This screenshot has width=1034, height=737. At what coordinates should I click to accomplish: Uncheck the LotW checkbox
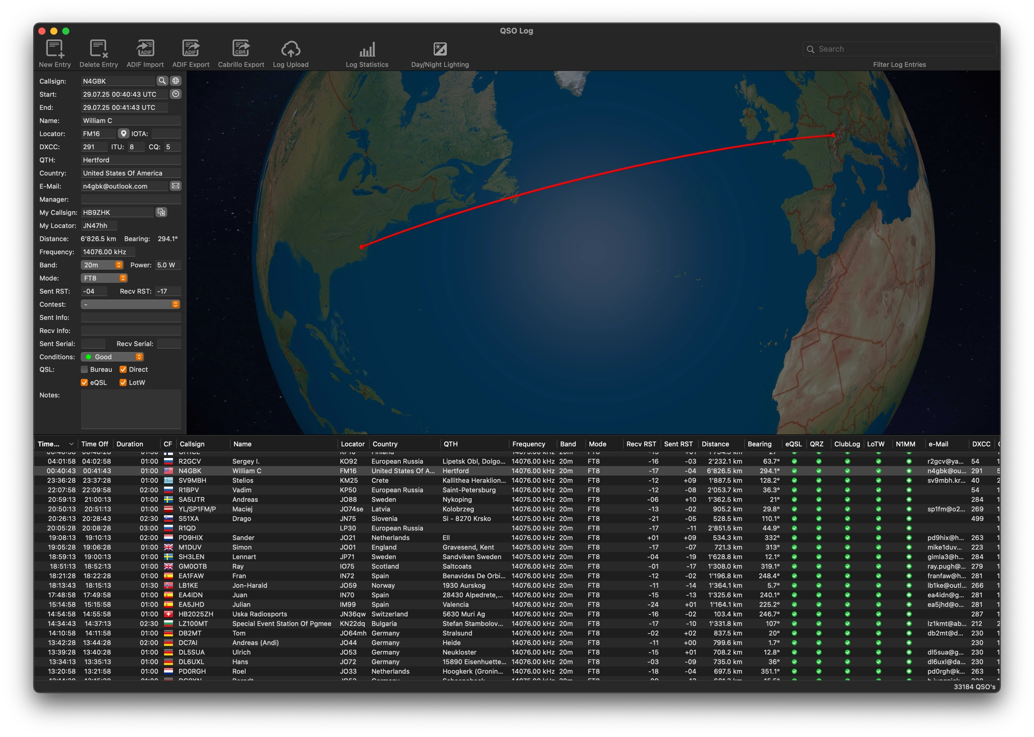(123, 382)
